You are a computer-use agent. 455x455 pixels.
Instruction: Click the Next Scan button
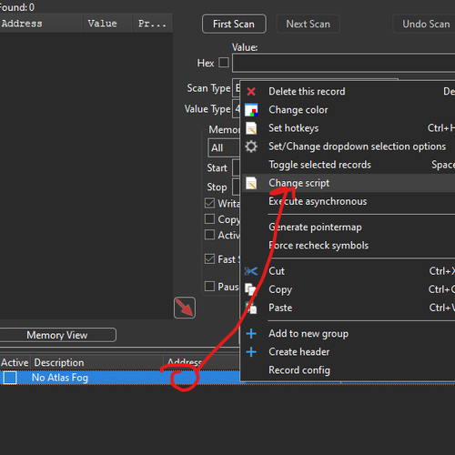click(308, 24)
